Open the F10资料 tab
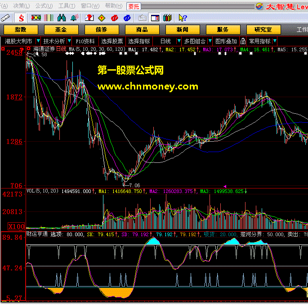 tap(85, 41)
